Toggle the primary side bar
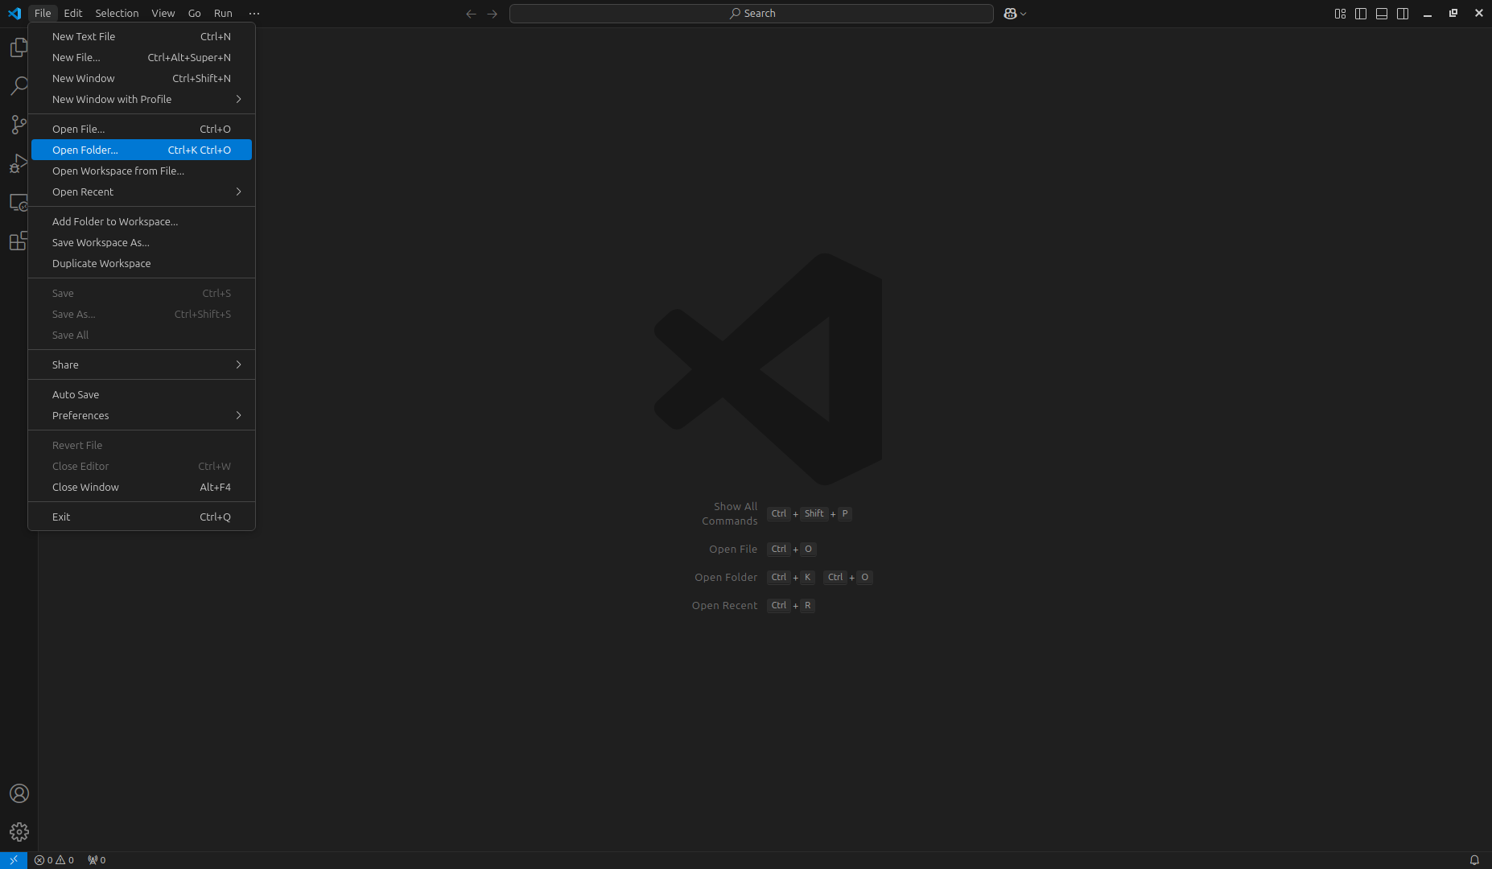The width and height of the screenshot is (1492, 869). (x=1361, y=14)
